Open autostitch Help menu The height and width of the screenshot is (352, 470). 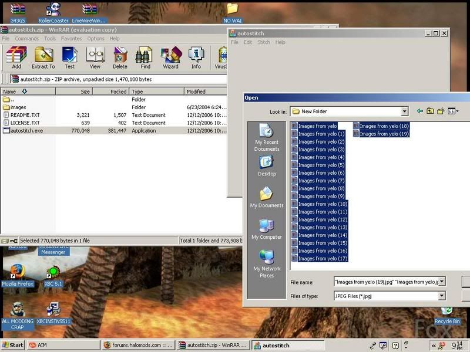point(280,42)
